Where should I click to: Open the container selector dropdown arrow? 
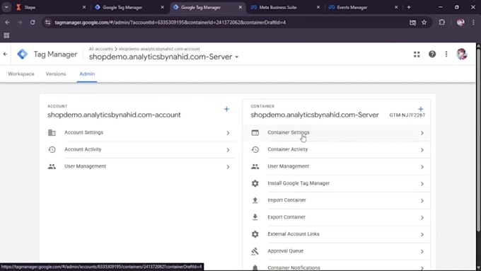coord(236,57)
